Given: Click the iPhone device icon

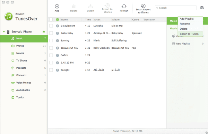Looking at the screenshot, I should click(x=8, y=32).
